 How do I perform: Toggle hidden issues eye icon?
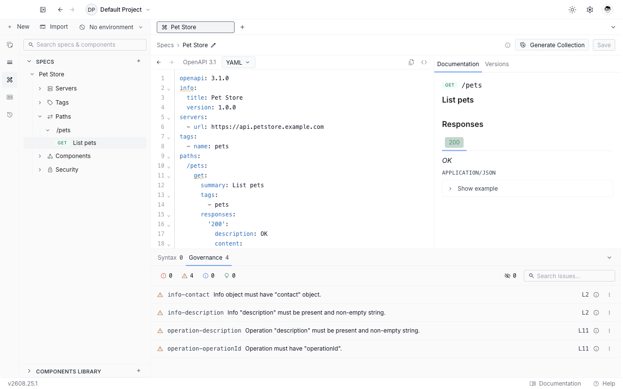pos(511,276)
